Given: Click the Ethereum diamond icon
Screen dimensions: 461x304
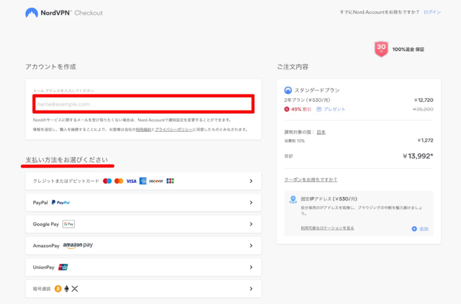Looking at the screenshot, I should point(67,289).
